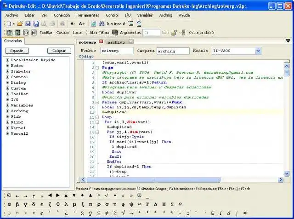Open Find with the binoculars icon
This screenshot has height=219, width=294.
pyautogui.click(x=102, y=23)
